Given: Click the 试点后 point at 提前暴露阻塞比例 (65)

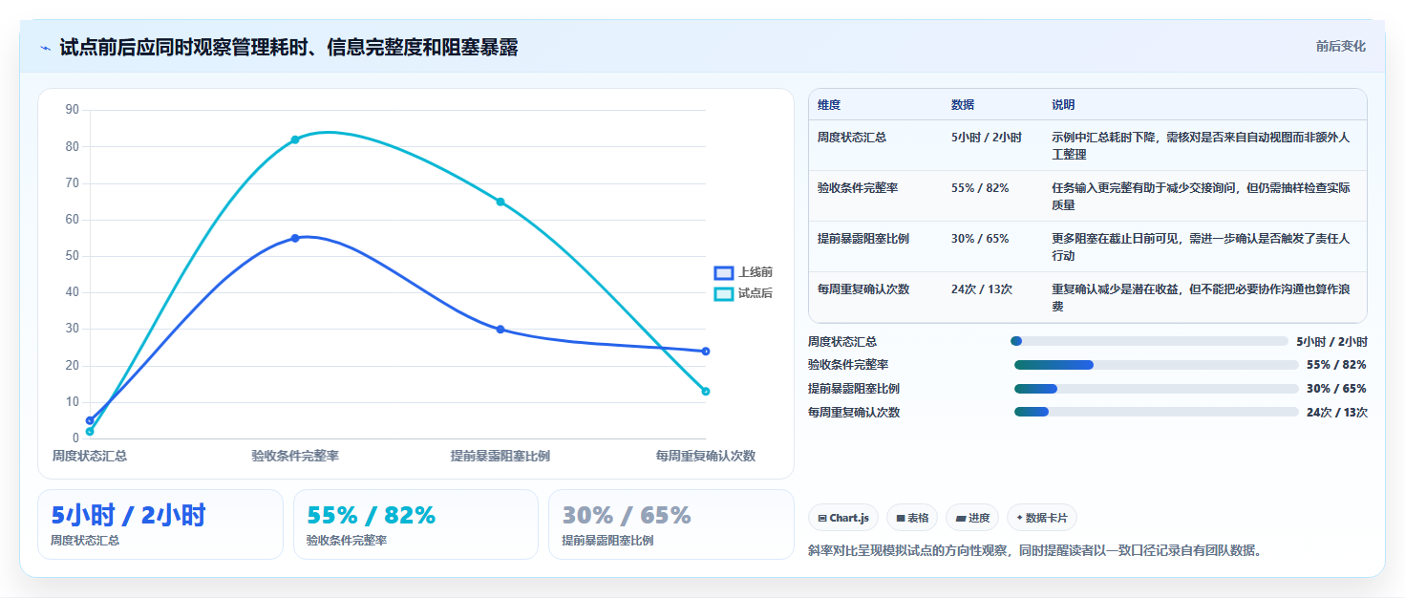Looking at the screenshot, I should point(500,202).
